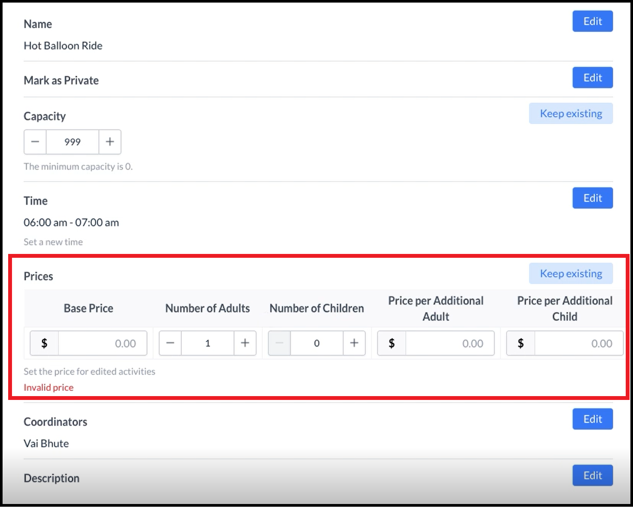Screen dimensions: 633x507
Task: Click the Base Price input field
Action: click(x=102, y=343)
